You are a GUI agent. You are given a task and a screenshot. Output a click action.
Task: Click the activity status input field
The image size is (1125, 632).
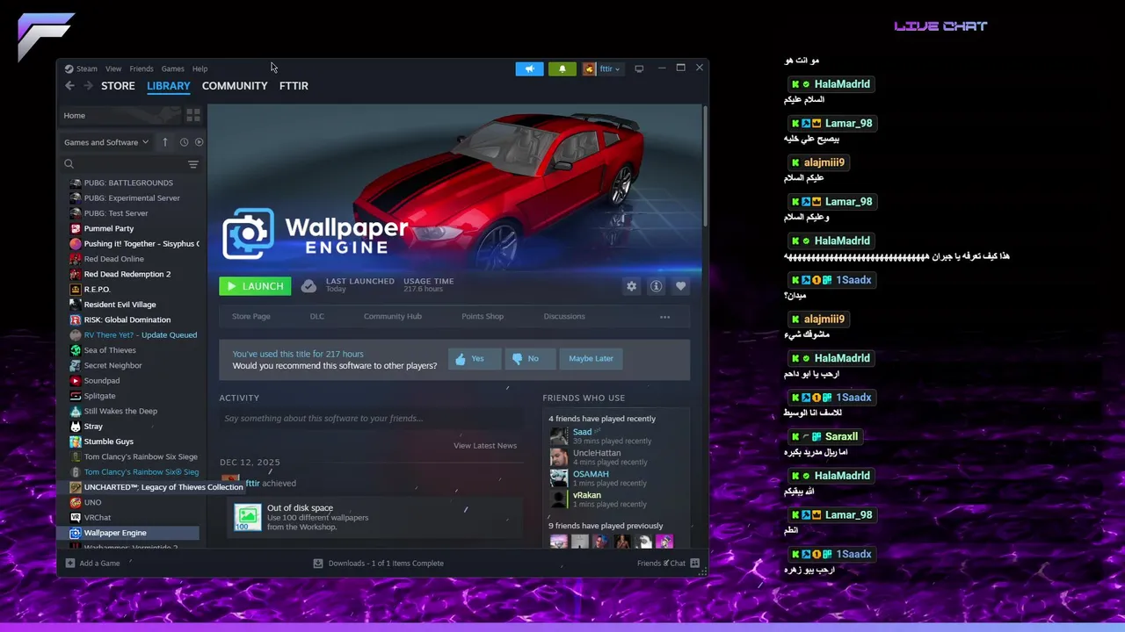pyautogui.click(x=371, y=419)
